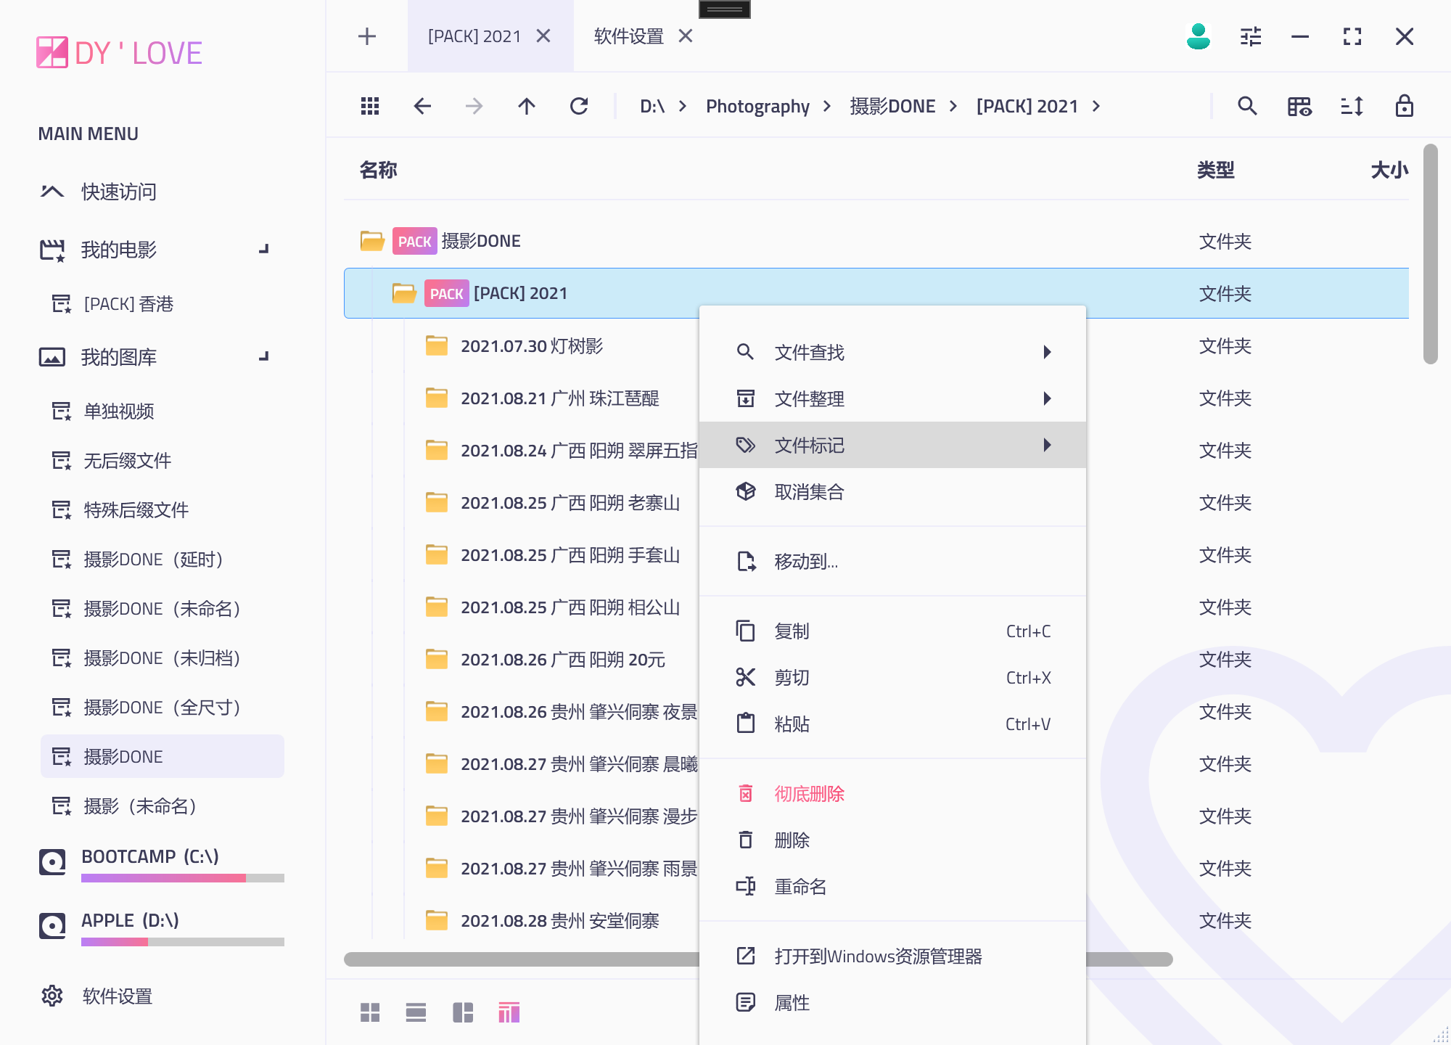Click the BOOTCAMP drive icon

[x=52, y=862]
